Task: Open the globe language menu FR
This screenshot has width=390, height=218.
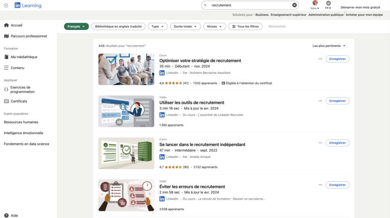Action: (x=328, y=5)
